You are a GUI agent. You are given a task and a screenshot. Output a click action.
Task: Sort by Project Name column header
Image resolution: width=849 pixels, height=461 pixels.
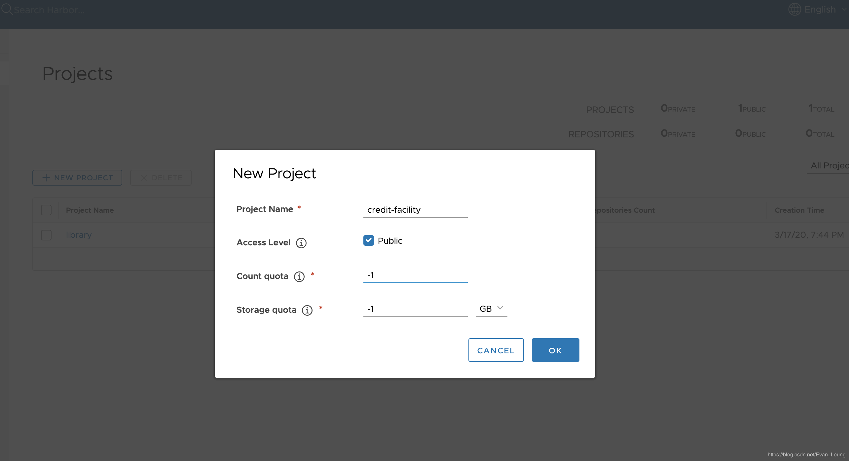pyautogui.click(x=90, y=210)
